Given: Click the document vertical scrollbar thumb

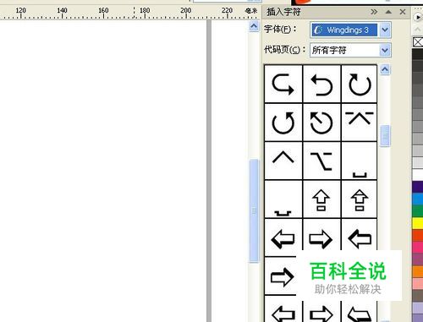Looking at the screenshot, I should [x=254, y=210].
